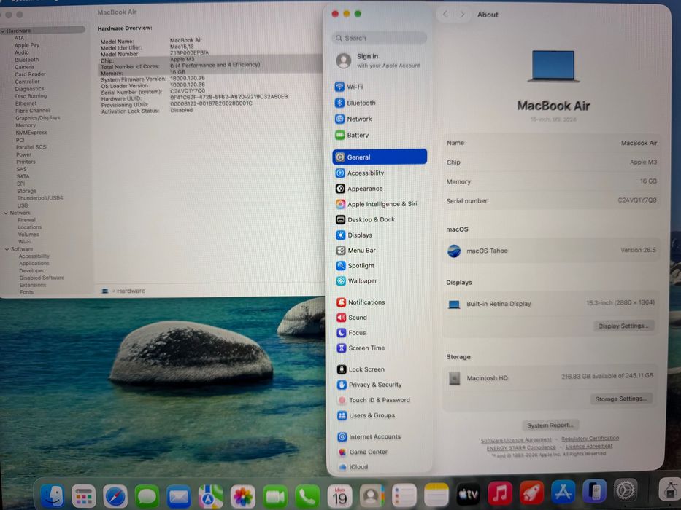
Task: Launch Mail from the Dock
Action: click(179, 497)
